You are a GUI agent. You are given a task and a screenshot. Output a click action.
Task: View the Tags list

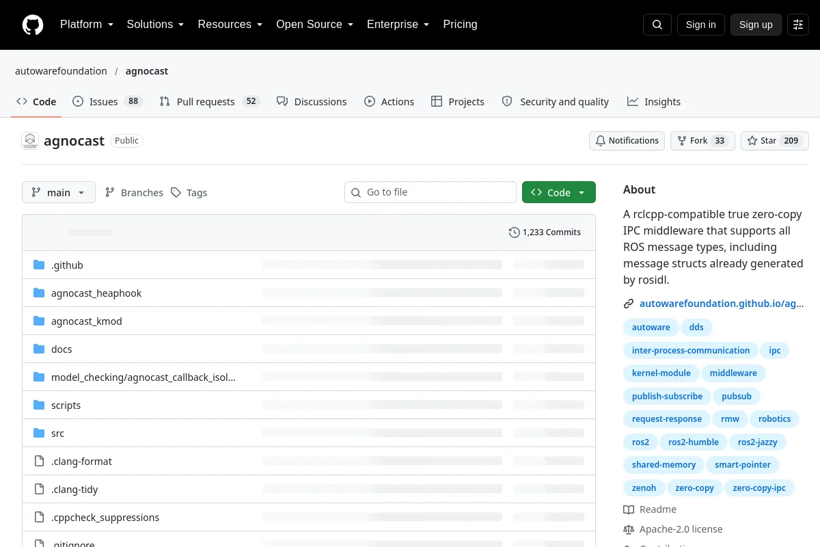click(189, 193)
